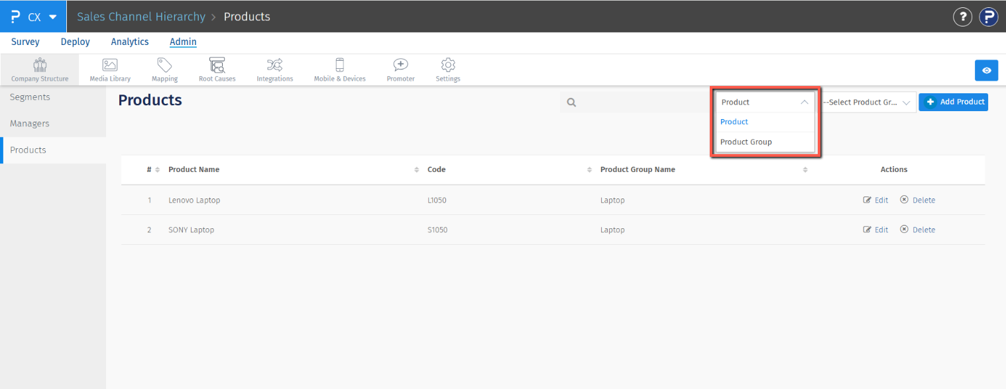Choose Product Group option in dropdown list
This screenshot has width=1006, height=389.
(765, 142)
